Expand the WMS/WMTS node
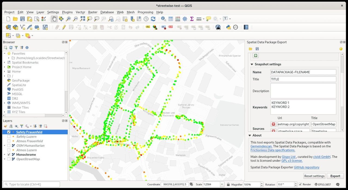This screenshot has width=348, height=190. point(5,103)
